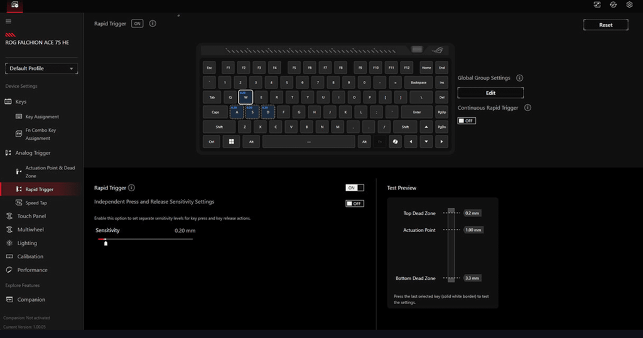The width and height of the screenshot is (643, 338).
Task: Click the keyboard touch panel strip
Action: click(x=310, y=51)
